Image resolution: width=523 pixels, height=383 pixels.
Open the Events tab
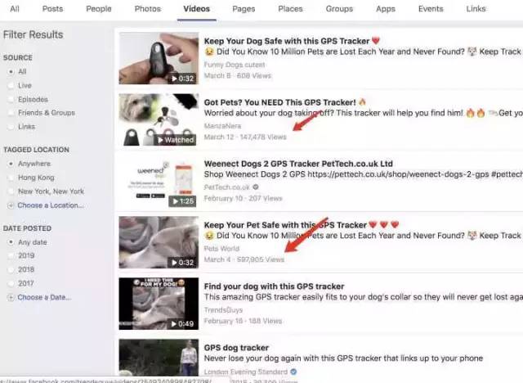tap(431, 9)
